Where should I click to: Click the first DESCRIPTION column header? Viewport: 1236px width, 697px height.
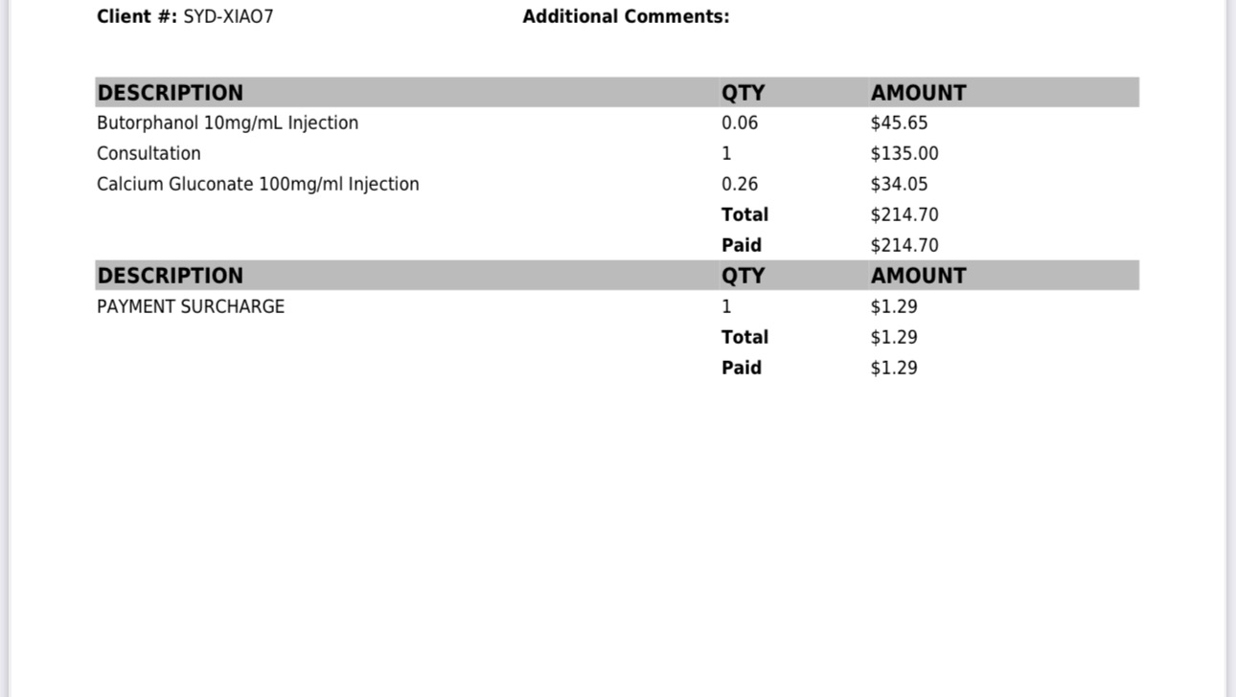pos(171,93)
